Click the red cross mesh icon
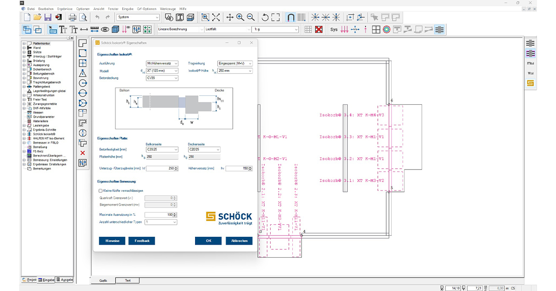Screen dimensions: 556x291 tap(319, 30)
